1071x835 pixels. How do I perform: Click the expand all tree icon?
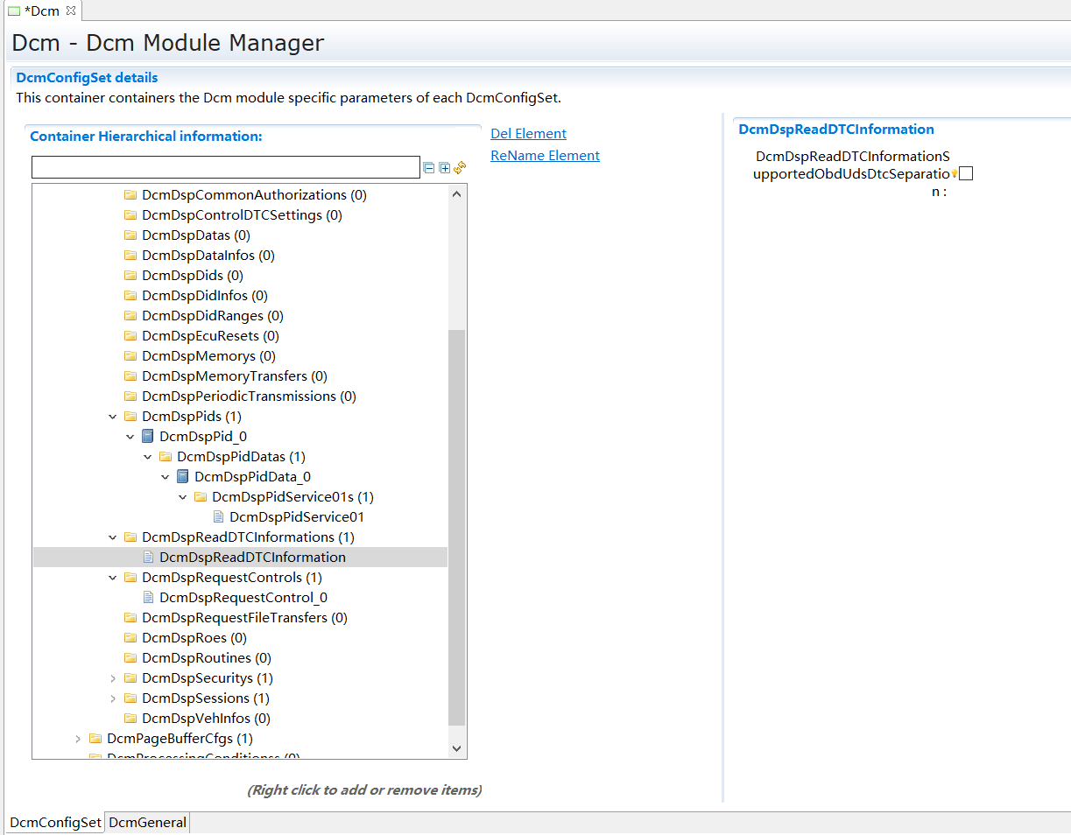[x=444, y=167]
